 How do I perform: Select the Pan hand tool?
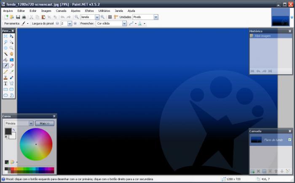tap(12, 54)
